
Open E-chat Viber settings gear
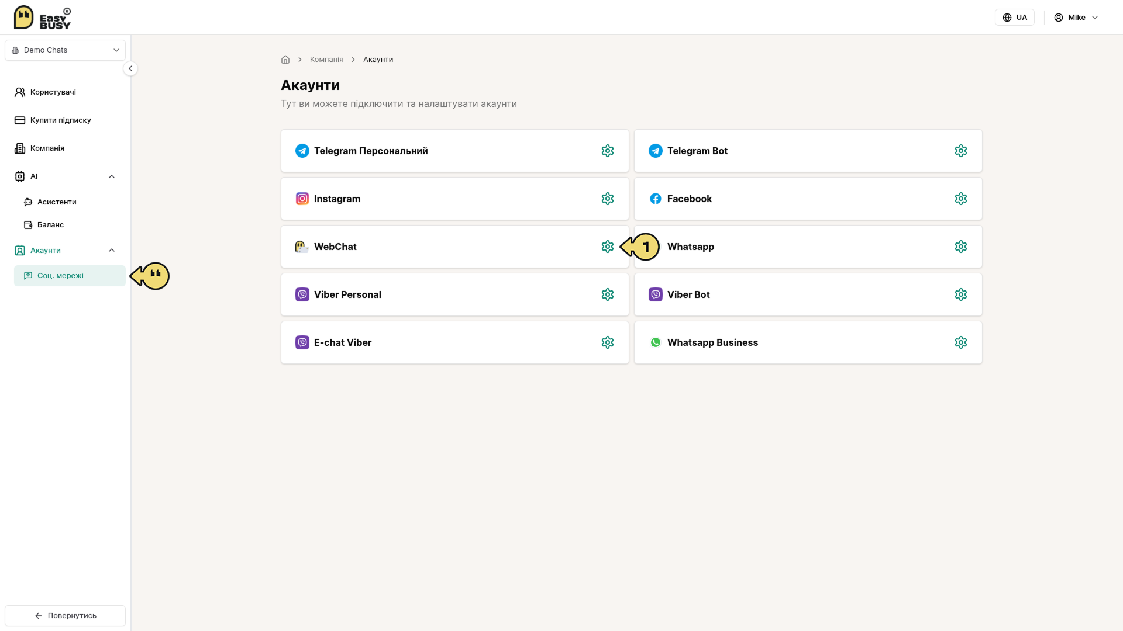point(608,342)
